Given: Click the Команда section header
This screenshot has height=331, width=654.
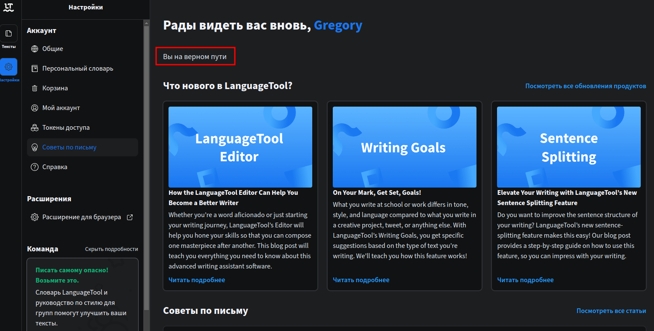Looking at the screenshot, I should coord(42,249).
